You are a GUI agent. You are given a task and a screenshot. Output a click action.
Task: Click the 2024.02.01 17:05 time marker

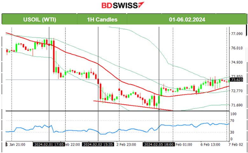coord(49,144)
